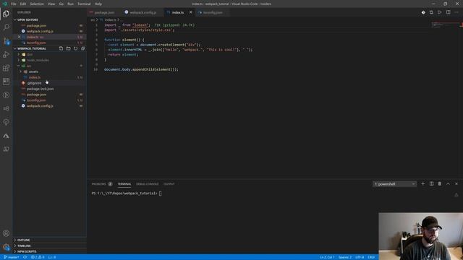Viewport: 463px width, 260px height.
Task: Open the Help menu
Action: coord(98,4)
